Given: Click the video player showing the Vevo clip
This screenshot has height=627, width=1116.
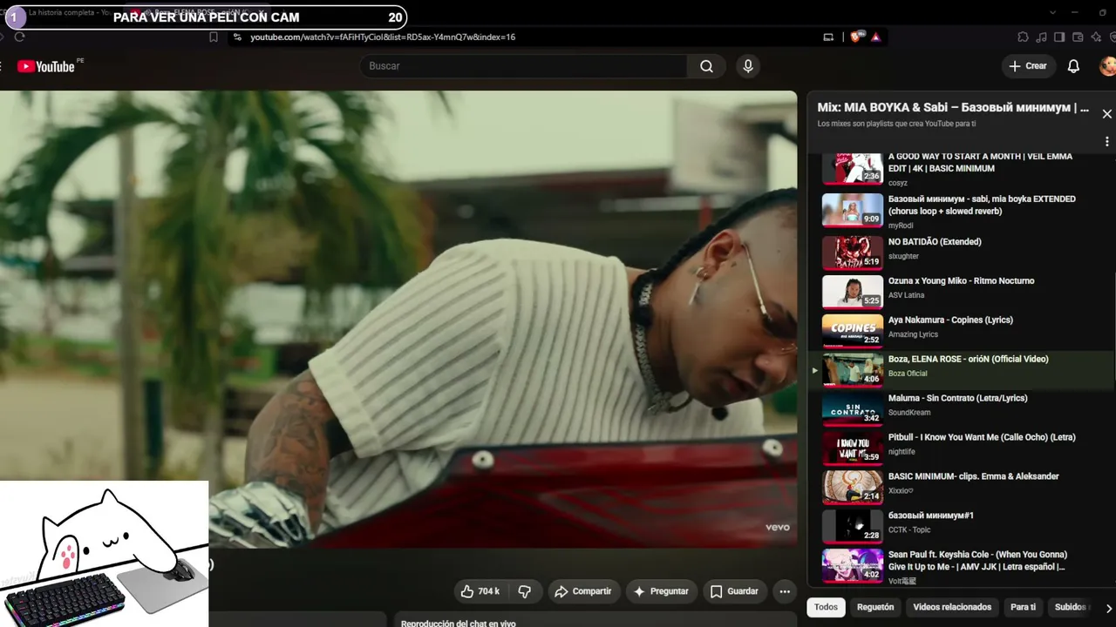Looking at the screenshot, I should (398, 320).
